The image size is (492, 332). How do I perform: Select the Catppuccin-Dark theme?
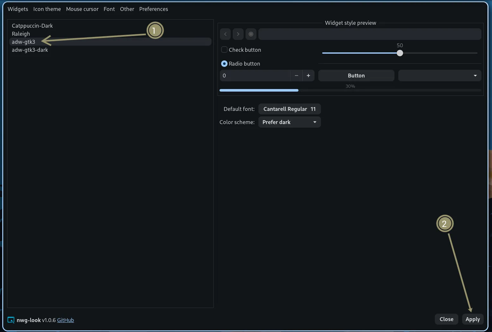pos(32,26)
